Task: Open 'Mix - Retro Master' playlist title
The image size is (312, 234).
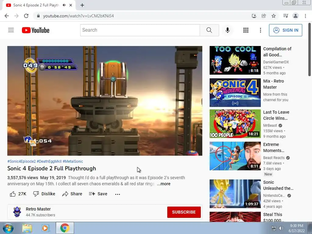Action: (273, 84)
